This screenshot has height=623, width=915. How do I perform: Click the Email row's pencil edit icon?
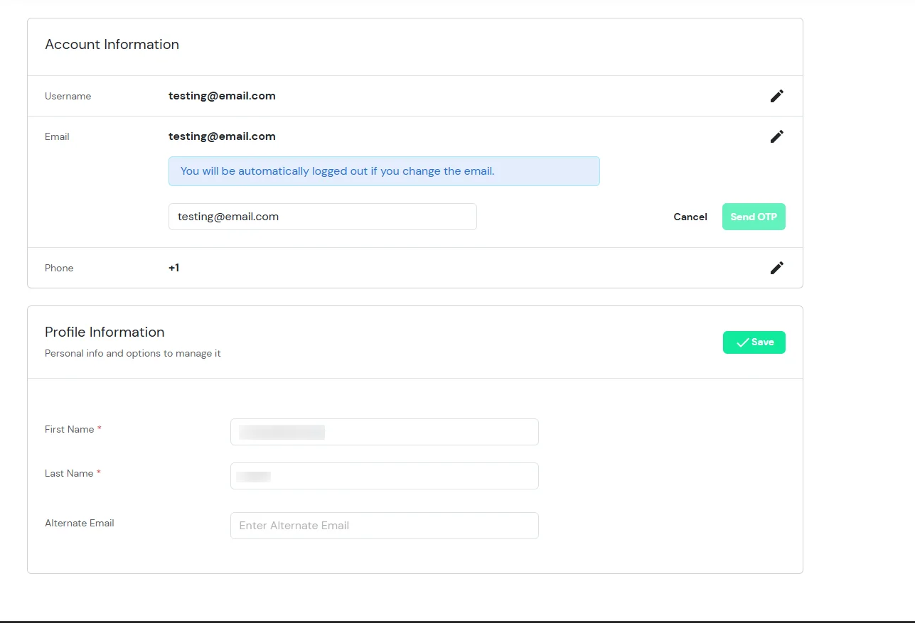pos(776,136)
